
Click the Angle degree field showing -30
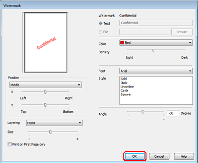click(x=173, y=113)
